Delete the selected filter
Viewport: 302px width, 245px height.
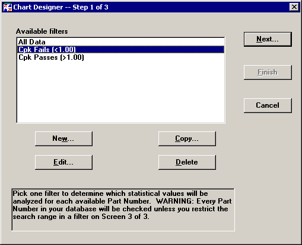(x=187, y=162)
